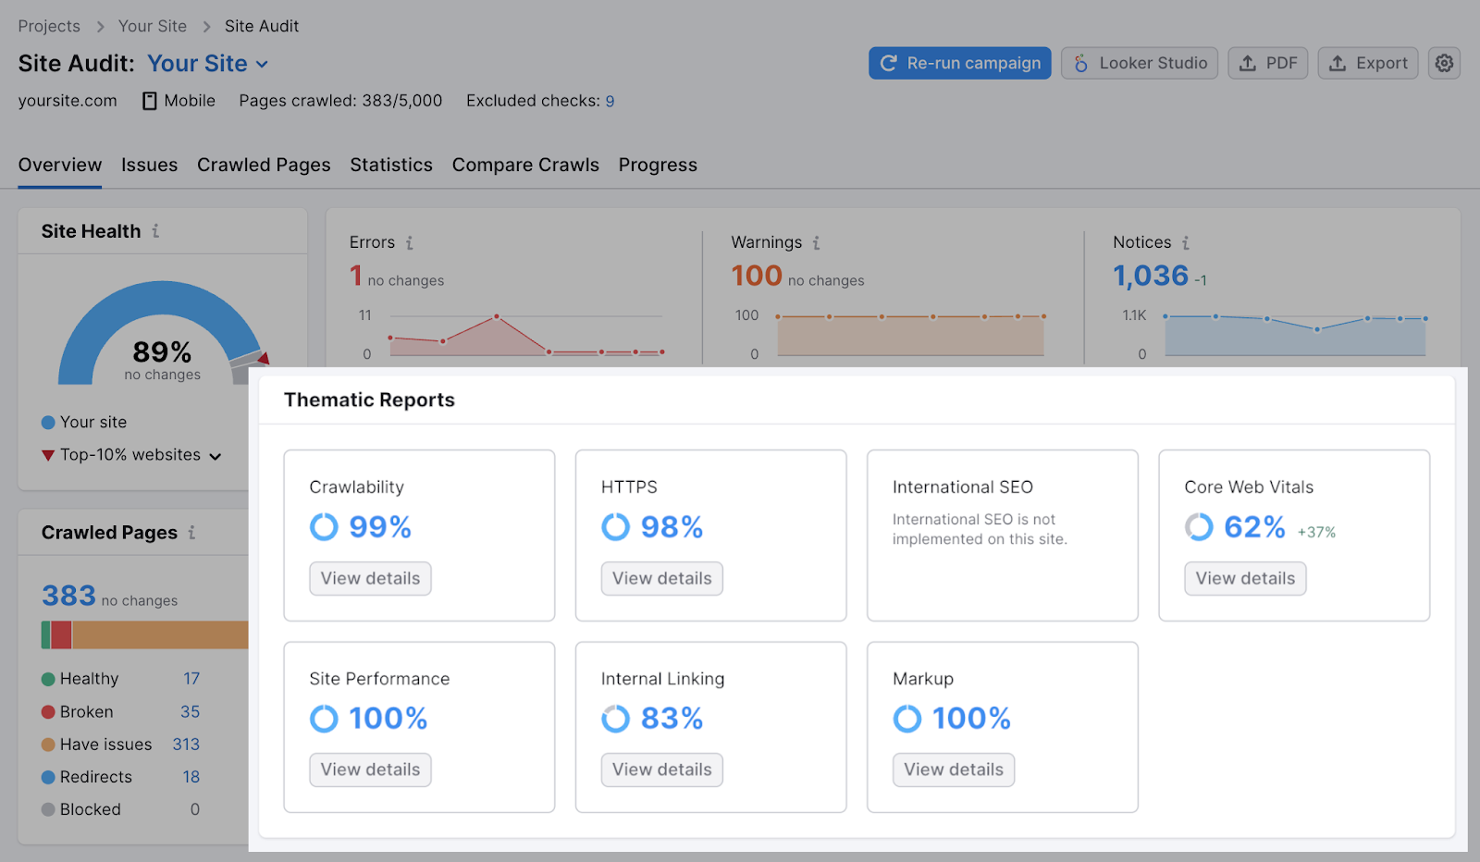Click the Healthy pages count 17
This screenshot has height=862, width=1480.
coord(191,679)
